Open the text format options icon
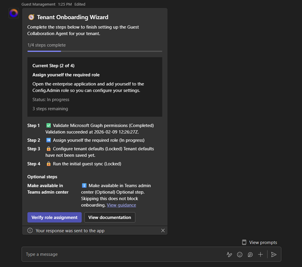This screenshot has height=267, width=302. pos(229,254)
